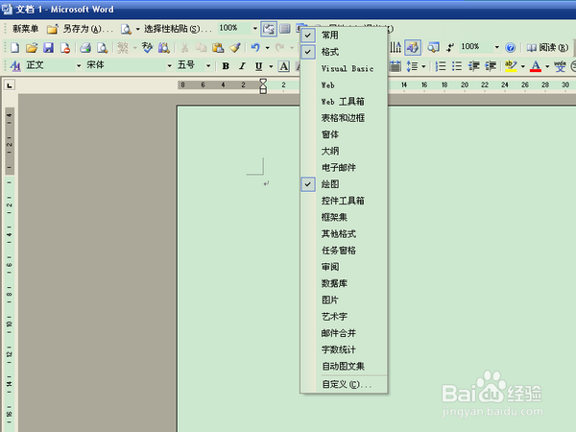Create a new blank document
Image resolution: width=576 pixels, height=432 pixels.
[x=15, y=48]
